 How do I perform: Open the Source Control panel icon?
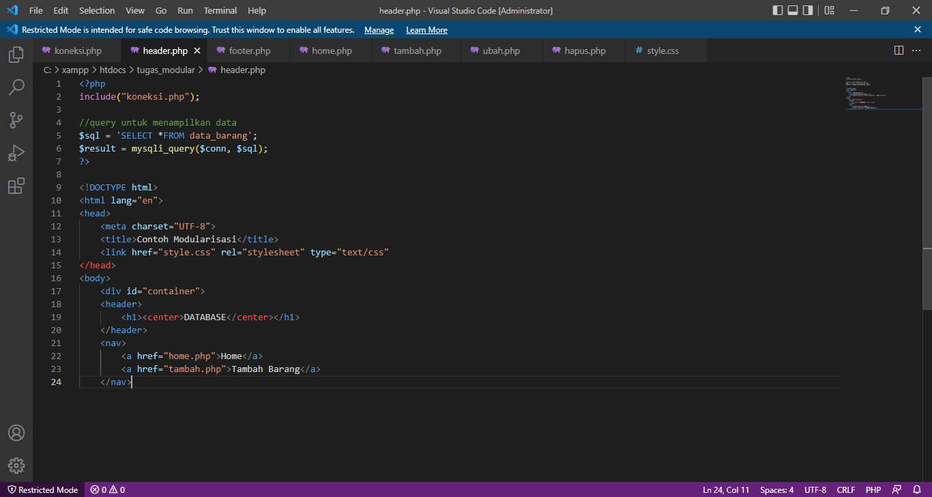16,120
